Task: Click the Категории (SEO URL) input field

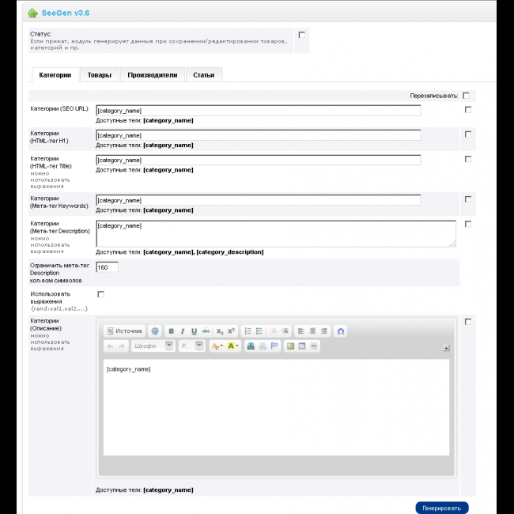Action: pos(258,111)
